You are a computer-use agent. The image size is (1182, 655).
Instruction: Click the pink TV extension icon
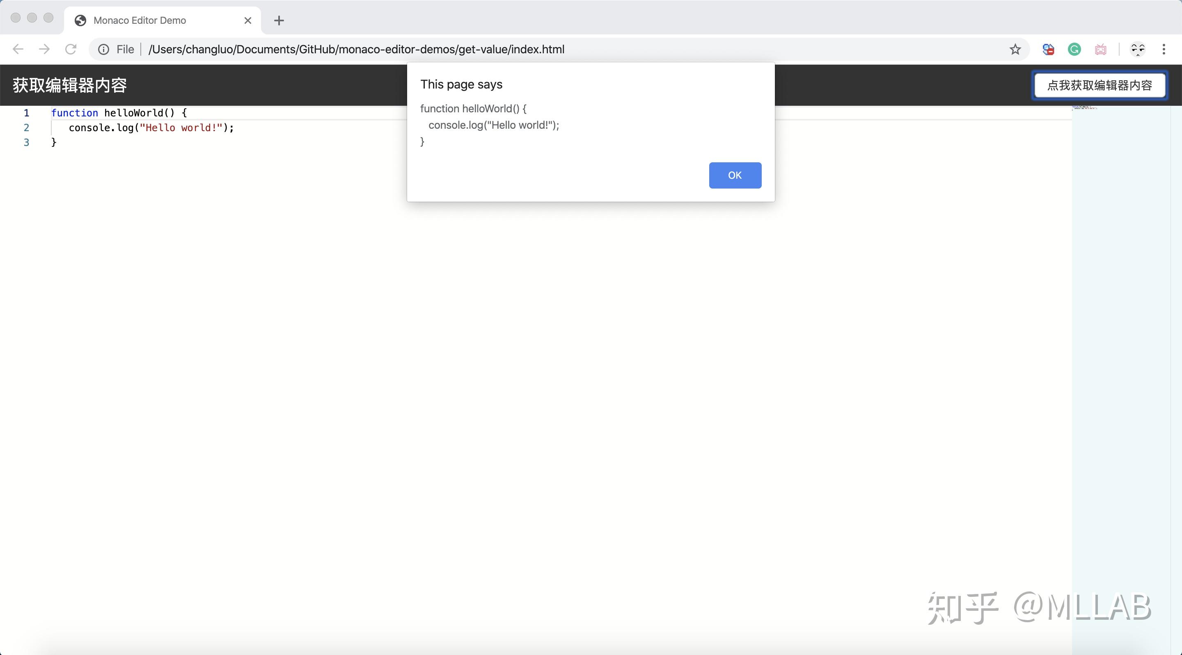point(1100,49)
